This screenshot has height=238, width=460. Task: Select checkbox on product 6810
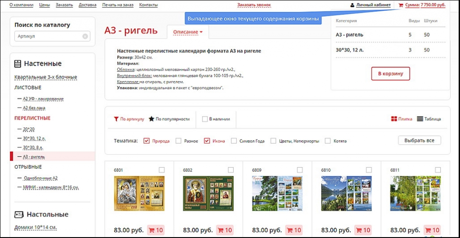369,170
